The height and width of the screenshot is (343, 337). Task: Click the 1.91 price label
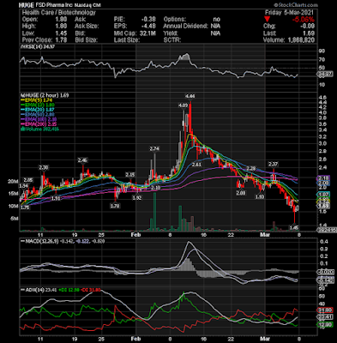pyautogui.click(x=56, y=198)
